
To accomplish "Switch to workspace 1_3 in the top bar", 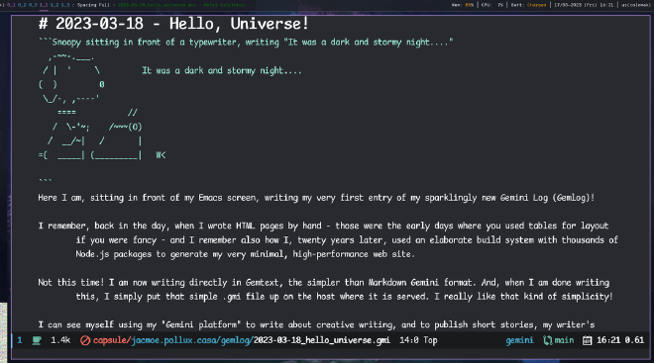I will [65, 5].
